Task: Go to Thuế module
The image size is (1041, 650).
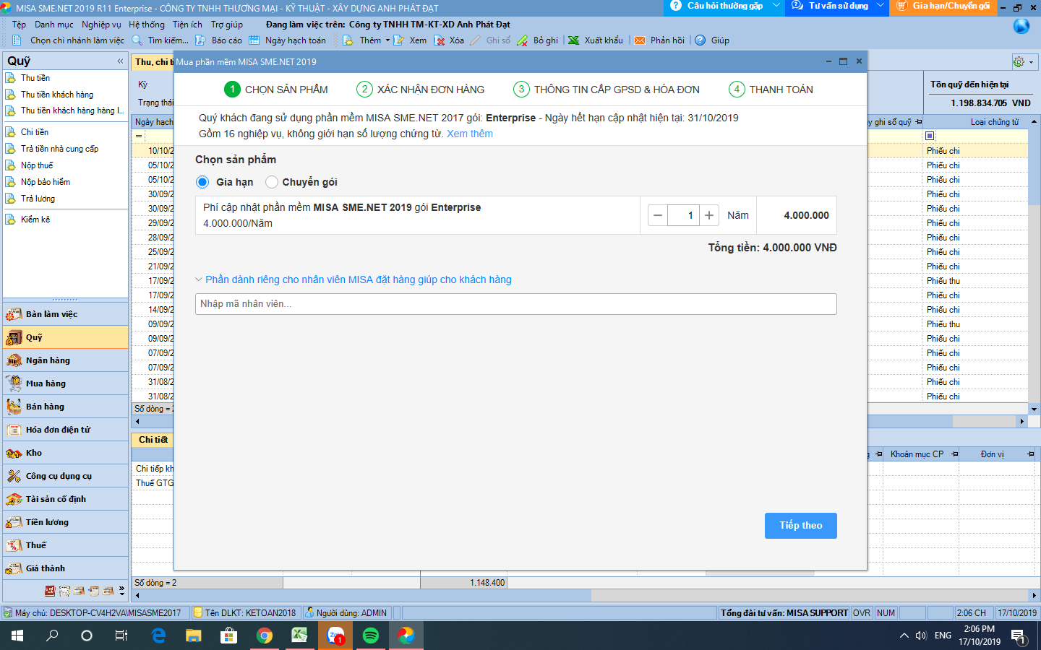Action: tap(66, 545)
